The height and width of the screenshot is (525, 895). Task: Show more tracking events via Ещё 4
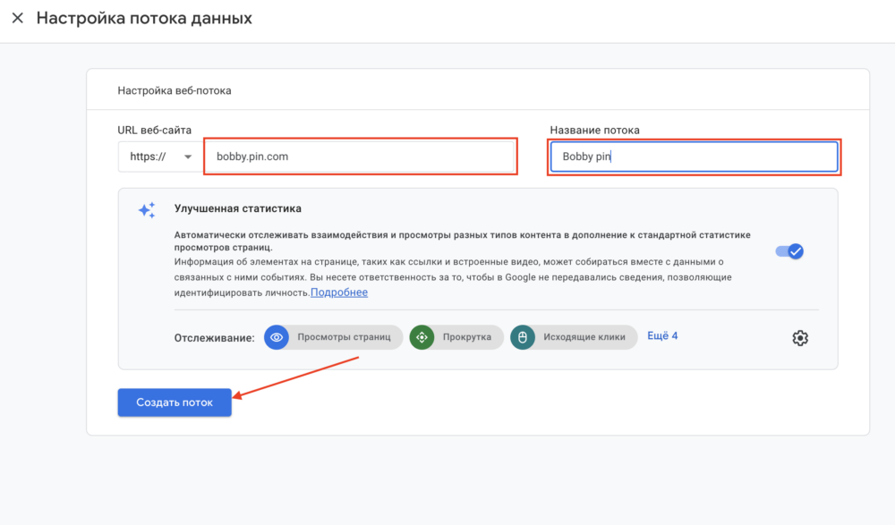(662, 336)
